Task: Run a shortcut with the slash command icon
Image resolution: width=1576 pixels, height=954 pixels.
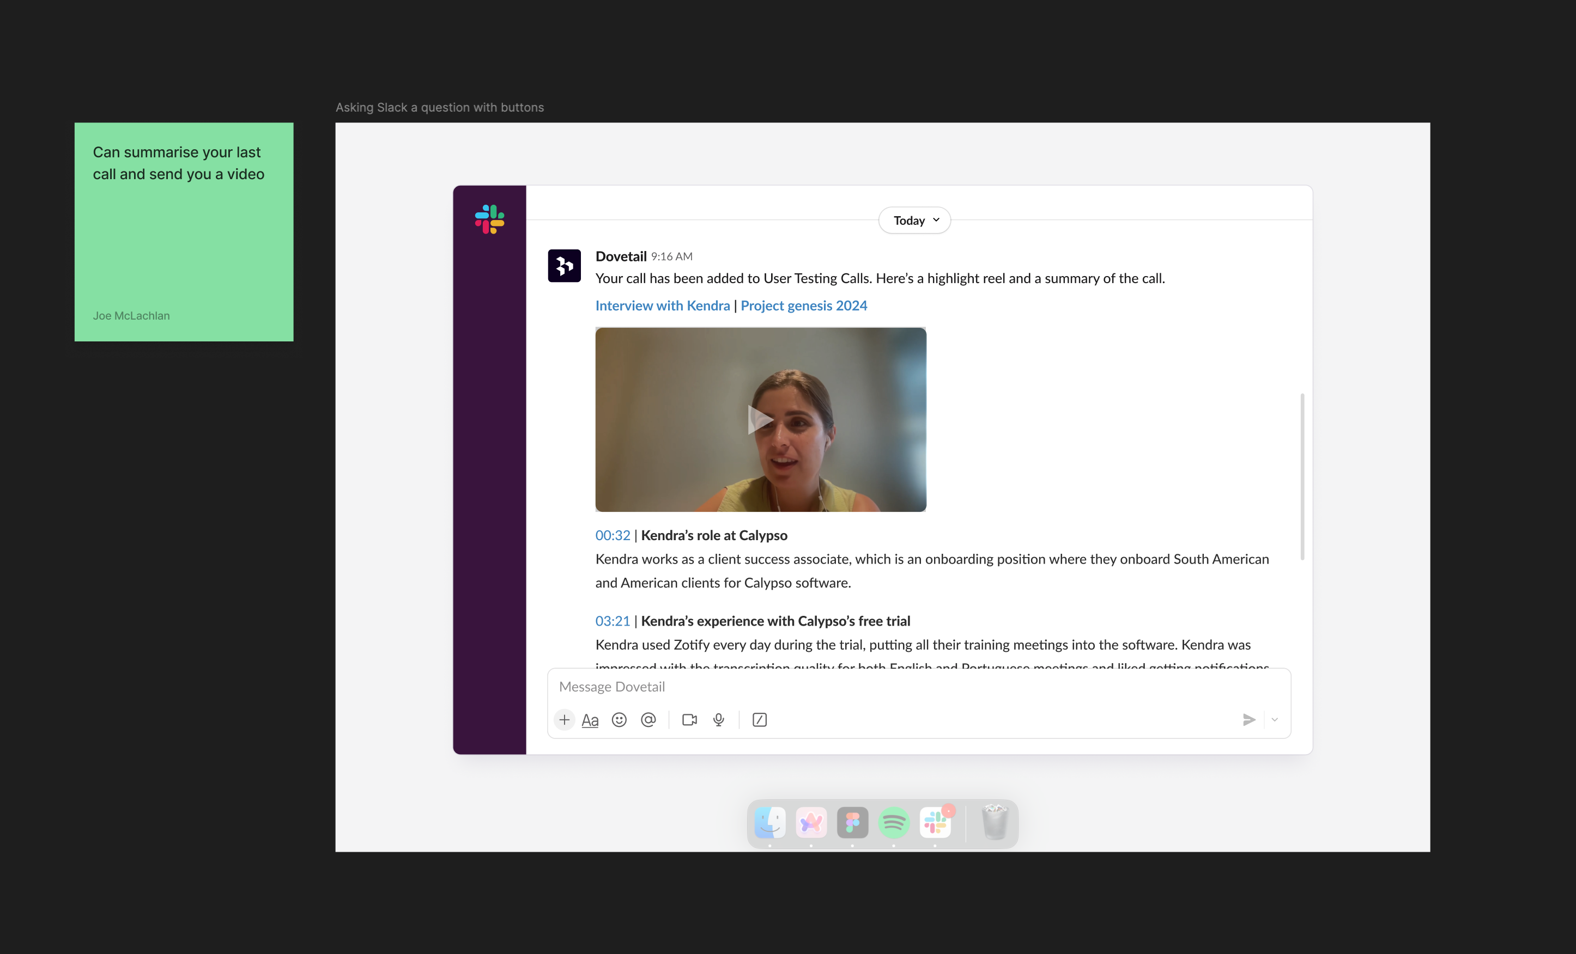Action: (759, 719)
